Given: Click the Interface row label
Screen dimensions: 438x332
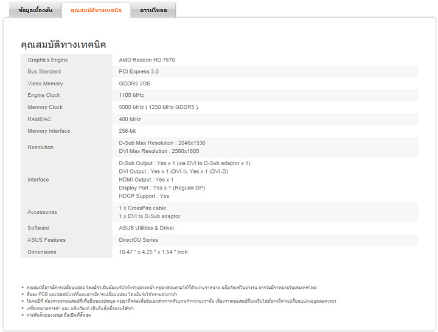Looking at the screenshot, I should click(38, 180).
